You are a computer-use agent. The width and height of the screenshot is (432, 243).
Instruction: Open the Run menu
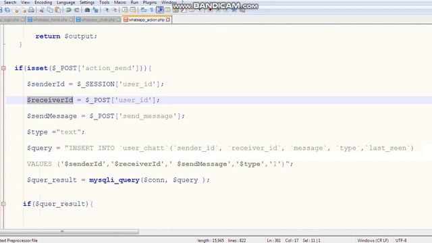pyautogui.click(x=134, y=3)
